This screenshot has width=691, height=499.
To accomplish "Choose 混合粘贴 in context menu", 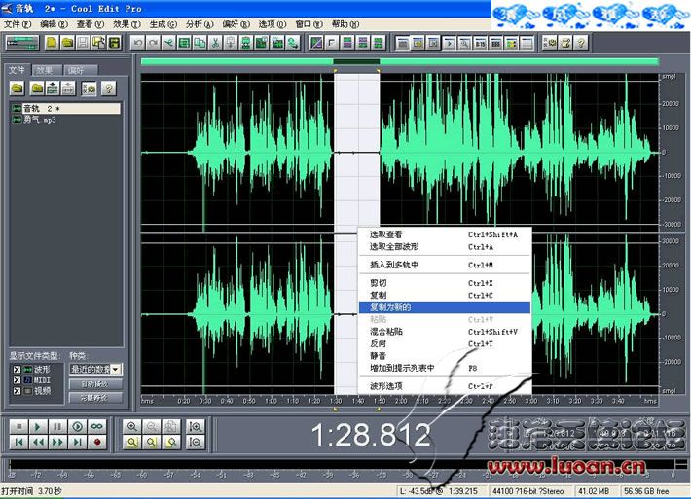I will tap(445, 332).
